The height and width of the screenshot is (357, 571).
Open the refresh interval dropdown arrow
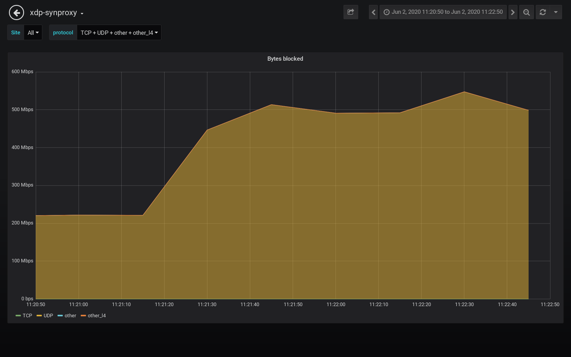556,12
